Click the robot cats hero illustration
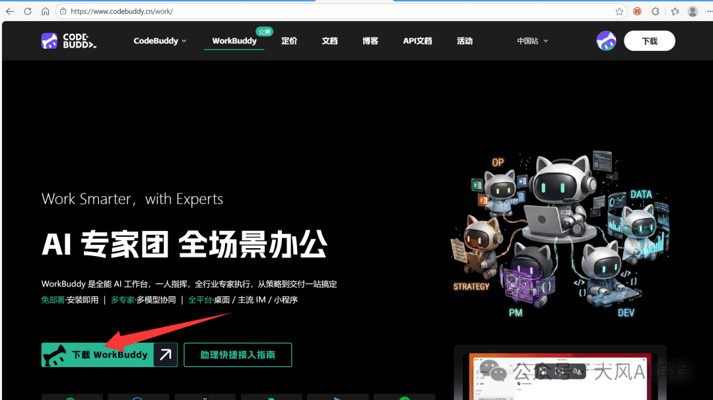Viewport: 713px width, 400px height. click(x=560, y=234)
